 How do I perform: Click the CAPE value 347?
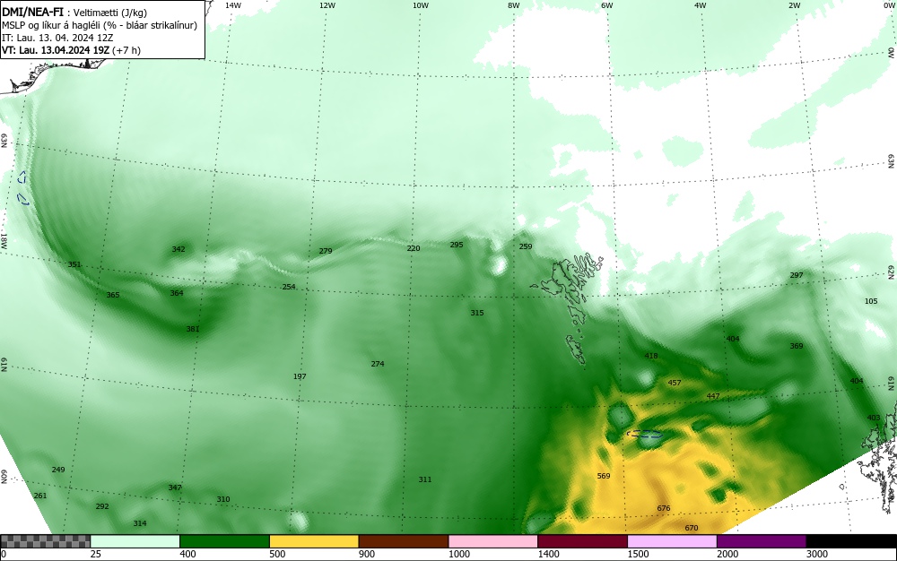[175, 488]
